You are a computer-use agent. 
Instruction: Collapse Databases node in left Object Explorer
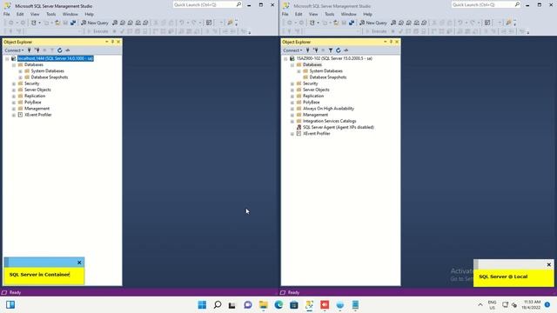coord(14,65)
